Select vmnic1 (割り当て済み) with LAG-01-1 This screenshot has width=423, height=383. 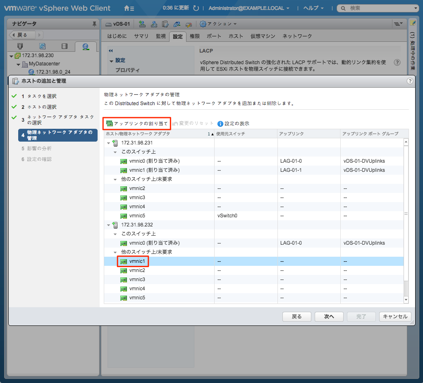[x=253, y=170]
